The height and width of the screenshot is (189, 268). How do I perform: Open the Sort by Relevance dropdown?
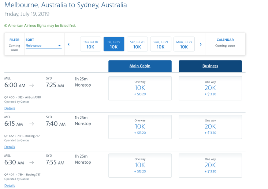point(43,46)
